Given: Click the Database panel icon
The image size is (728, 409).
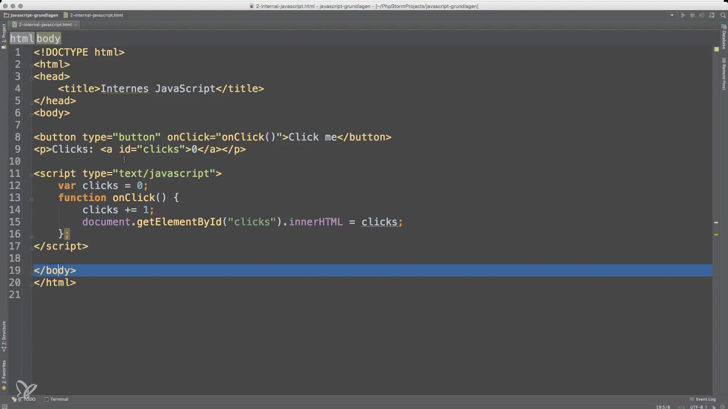Looking at the screenshot, I should point(724,27).
